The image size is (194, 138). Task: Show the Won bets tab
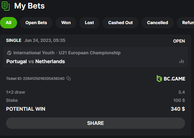click(66, 23)
